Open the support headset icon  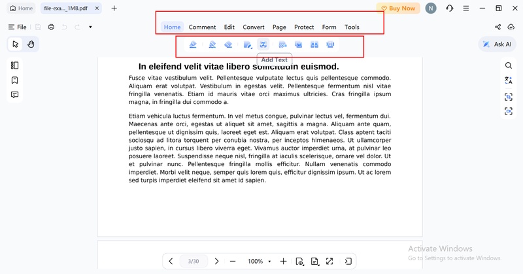[x=450, y=9]
